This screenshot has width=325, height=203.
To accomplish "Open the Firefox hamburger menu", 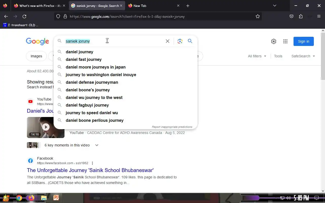I will pyautogui.click(x=319, y=16).
